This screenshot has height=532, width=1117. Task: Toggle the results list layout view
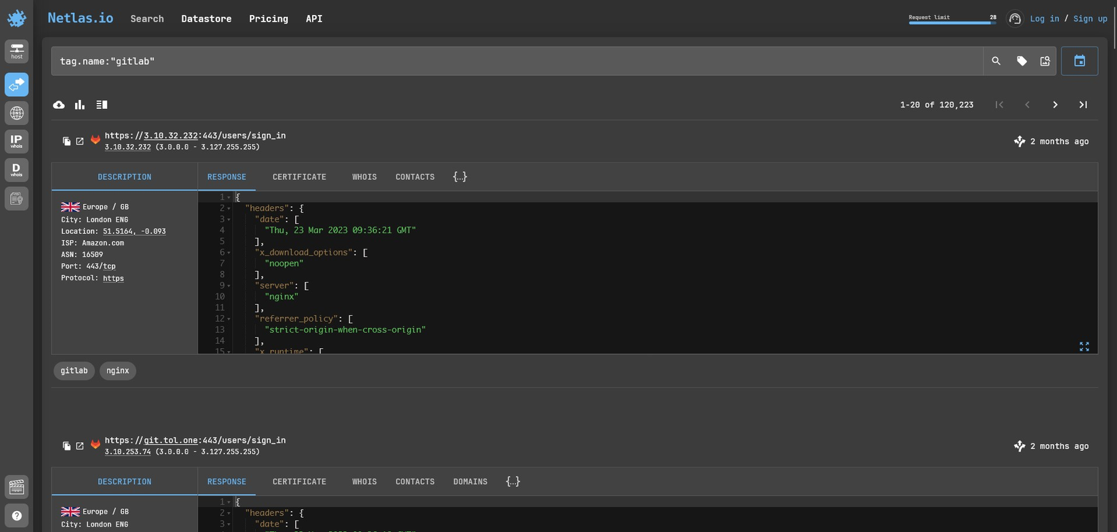coord(102,105)
